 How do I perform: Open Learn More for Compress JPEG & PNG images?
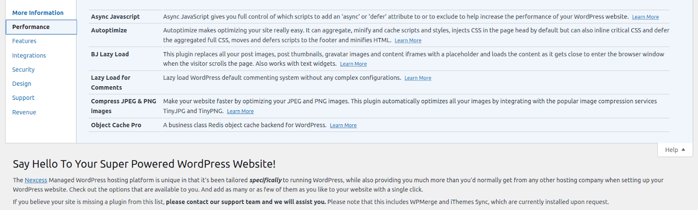pyautogui.click(x=240, y=112)
